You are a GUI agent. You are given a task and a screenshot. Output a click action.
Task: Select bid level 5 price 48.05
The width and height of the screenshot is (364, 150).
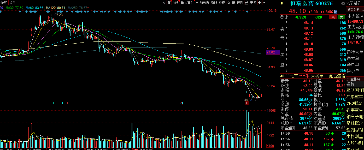[308, 70]
